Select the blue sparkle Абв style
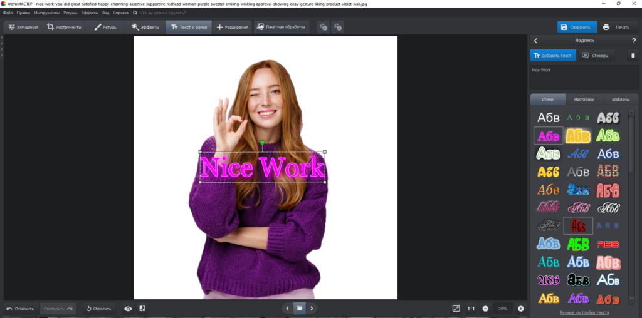Viewport: 642px width, 318px height. 578,189
